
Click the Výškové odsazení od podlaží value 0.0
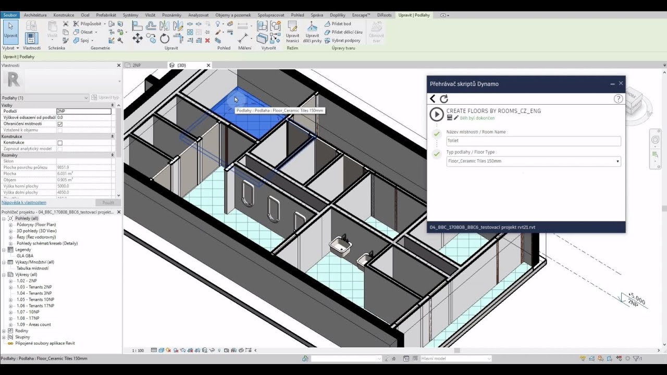[x=83, y=118]
